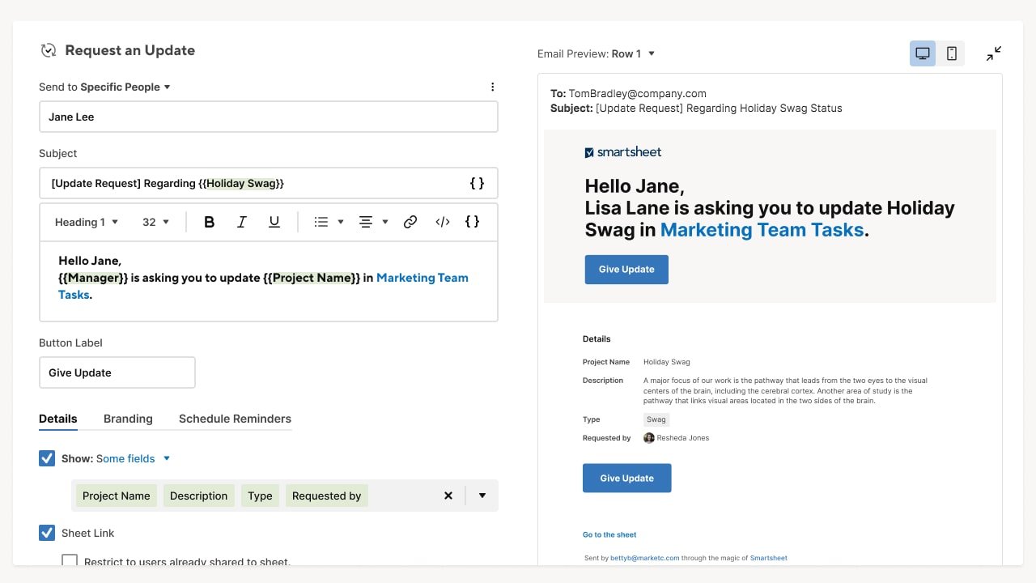Select the Requested by field tag
This screenshot has height=583, width=1036.
(x=326, y=496)
